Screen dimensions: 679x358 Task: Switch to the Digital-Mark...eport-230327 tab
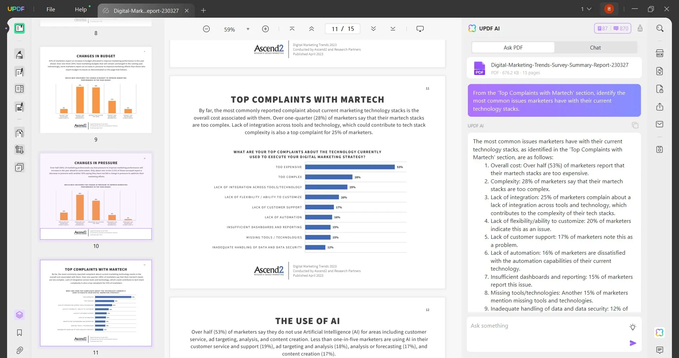point(146,11)
